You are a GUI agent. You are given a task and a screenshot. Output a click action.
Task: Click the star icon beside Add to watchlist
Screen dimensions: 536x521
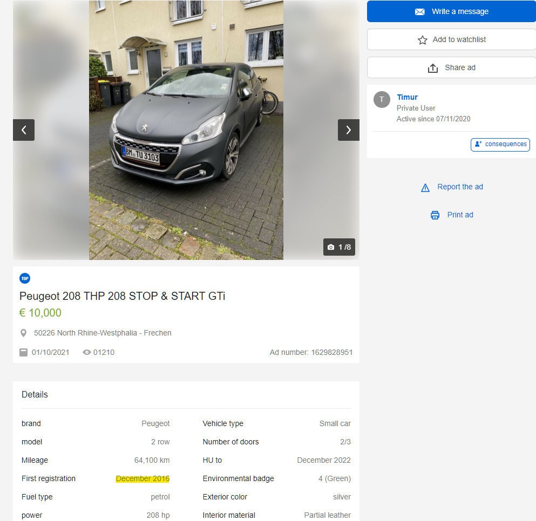pos(423,40)
